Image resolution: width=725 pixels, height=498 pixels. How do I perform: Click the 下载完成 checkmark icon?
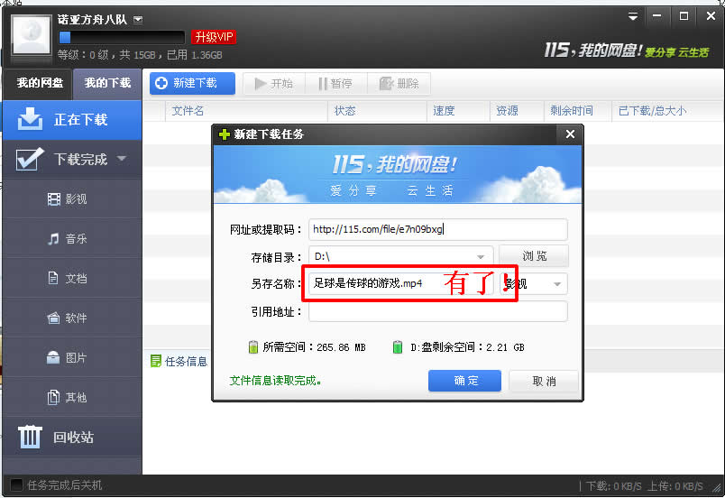pos(30,159)
